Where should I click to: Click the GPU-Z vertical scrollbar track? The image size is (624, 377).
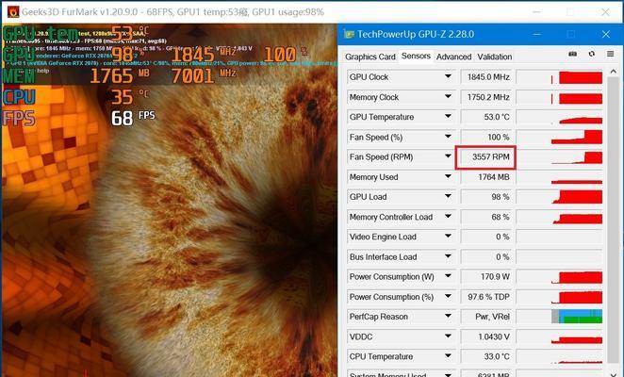pyautogui.click(x=614, y=221)
